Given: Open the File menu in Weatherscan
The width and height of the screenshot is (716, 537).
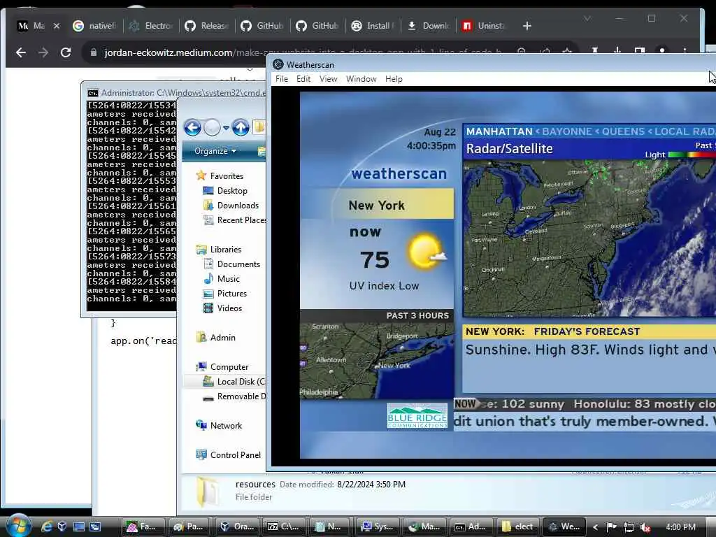Looking at the screenshot, I should click(282, 79).
